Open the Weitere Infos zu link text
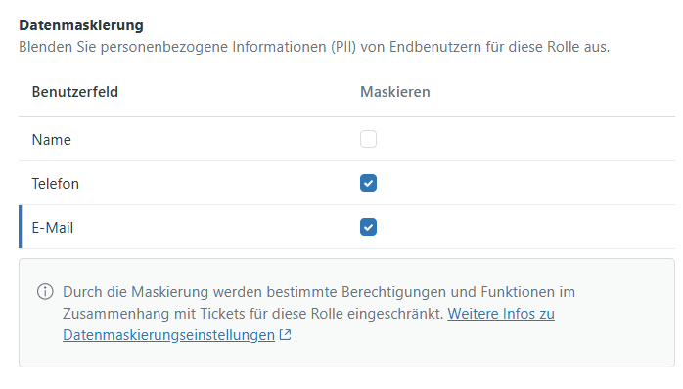The height and width of the screenshot is (389, 683). (x=501, y=314)
